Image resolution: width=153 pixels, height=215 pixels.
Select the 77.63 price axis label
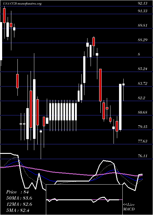pyautogui.click(x=143, y=141)
